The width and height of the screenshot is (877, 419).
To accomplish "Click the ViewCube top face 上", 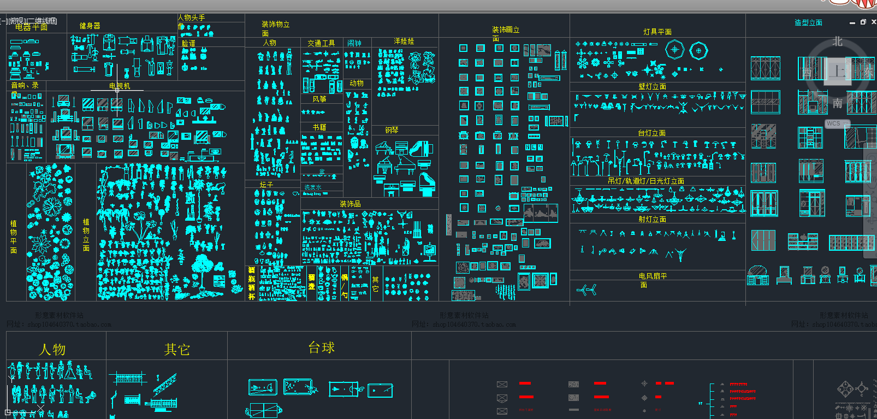I will [x=837, y=71].
